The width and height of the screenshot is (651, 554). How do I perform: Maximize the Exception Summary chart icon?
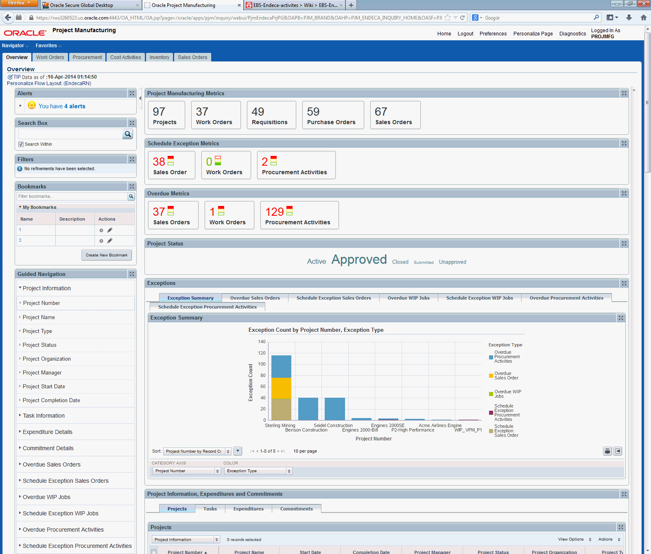[621, 318]
